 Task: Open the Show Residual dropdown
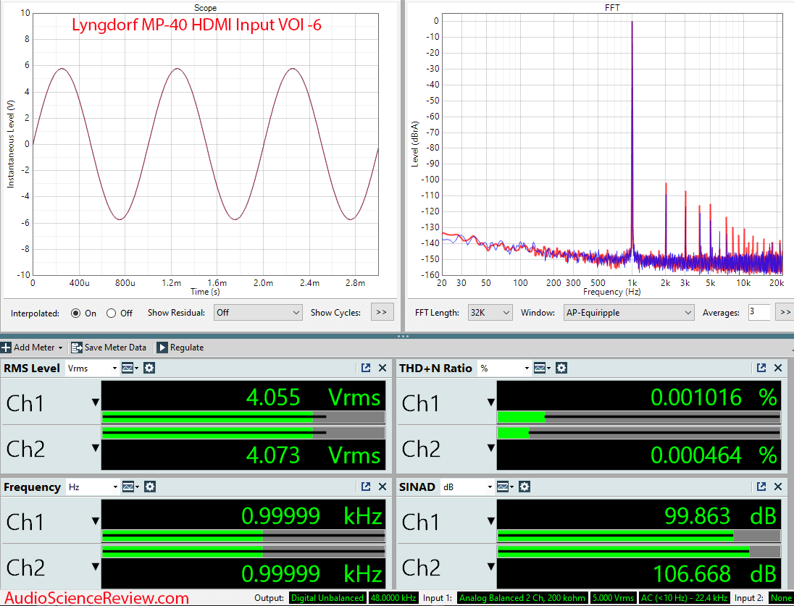click(x=257, y=313)
